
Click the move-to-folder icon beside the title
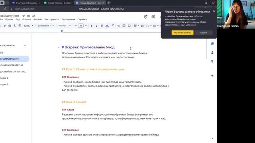tap(29, 16)
